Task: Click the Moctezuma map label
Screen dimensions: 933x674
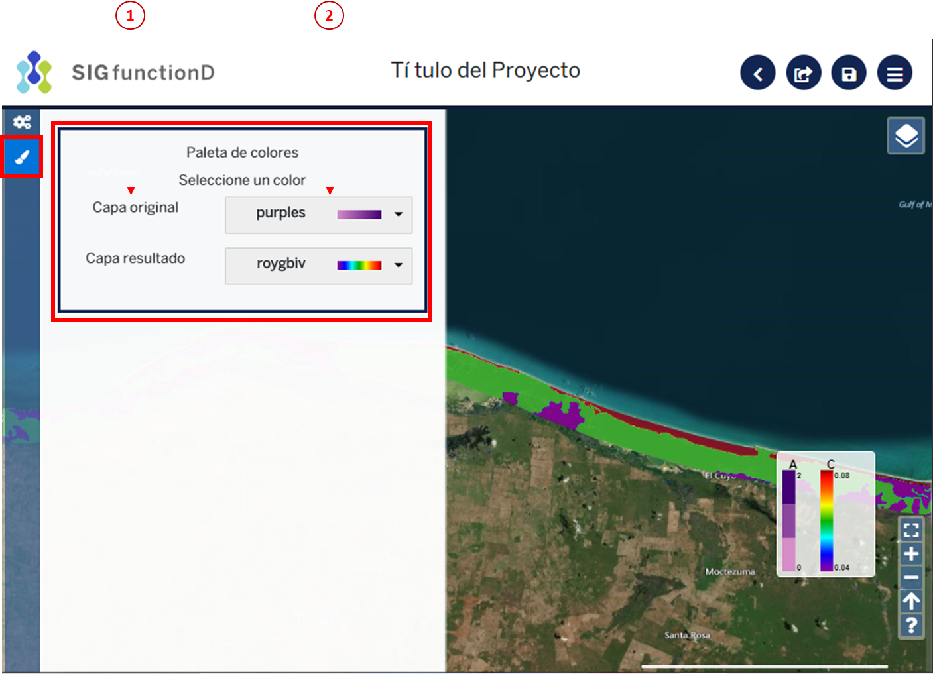Action: [x=730, y=571]
